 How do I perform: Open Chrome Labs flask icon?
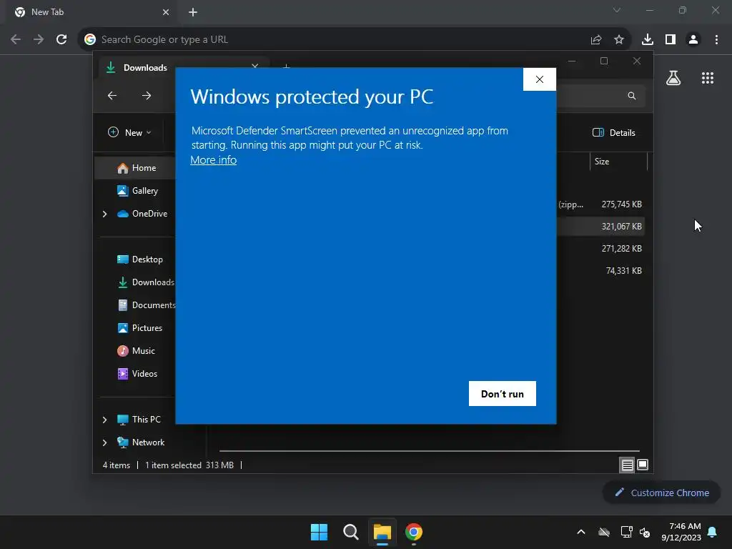tap(673, 78)
